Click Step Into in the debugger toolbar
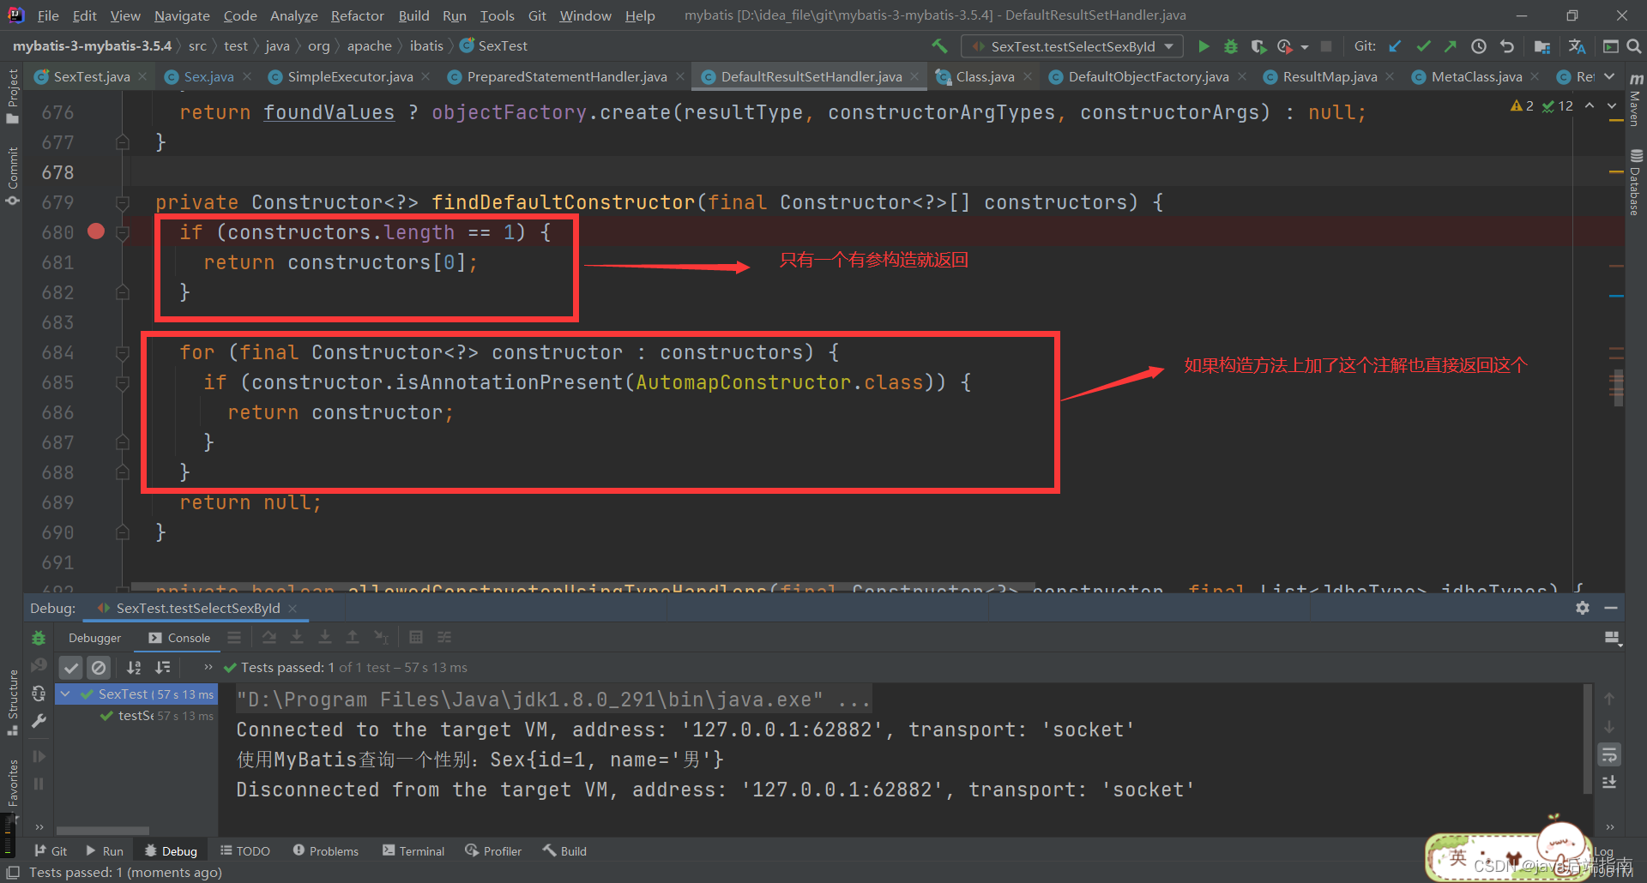This screenshot has height=883, width=1647. 297,637
